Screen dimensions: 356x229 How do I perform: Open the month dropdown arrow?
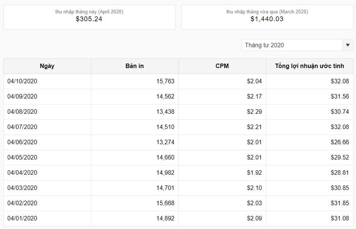point(348,45)
